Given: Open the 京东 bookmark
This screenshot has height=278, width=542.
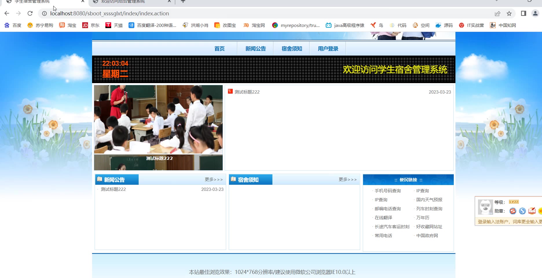Looking at the screenshot, I should pyautogui.click(x=91, y=25).
